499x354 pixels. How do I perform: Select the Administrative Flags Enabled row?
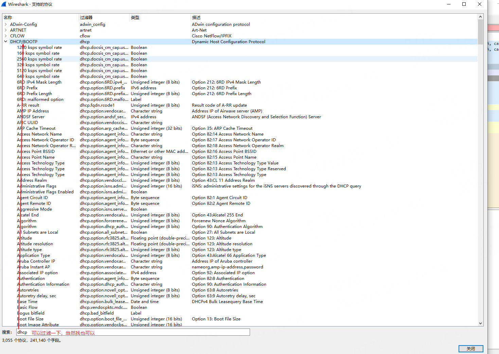click(x=240, y=192)
